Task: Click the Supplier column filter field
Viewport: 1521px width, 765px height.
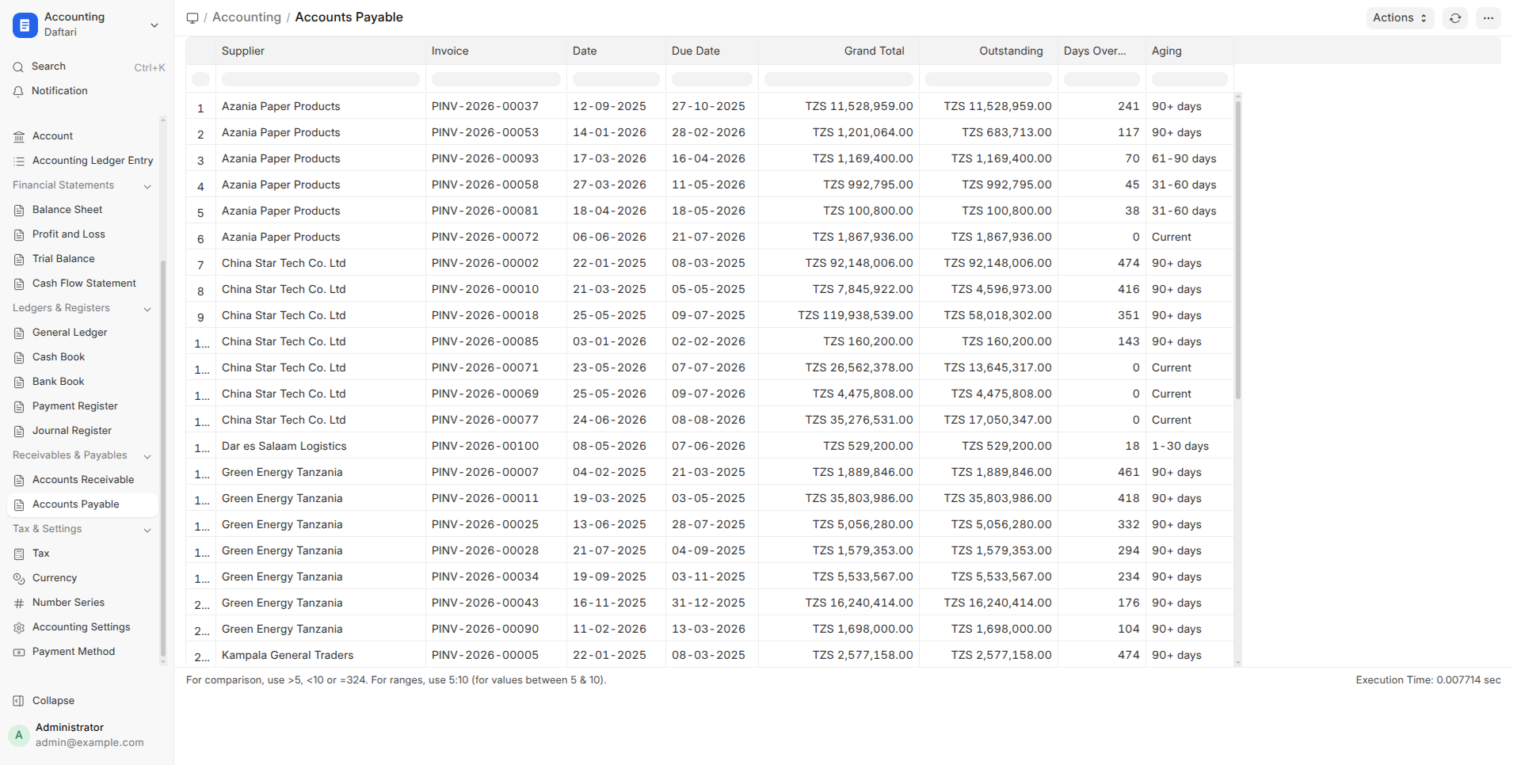Action: point(320,79)
